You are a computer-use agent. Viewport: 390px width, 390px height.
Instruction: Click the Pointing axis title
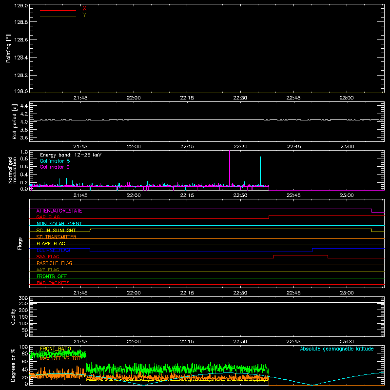[8, 49]
